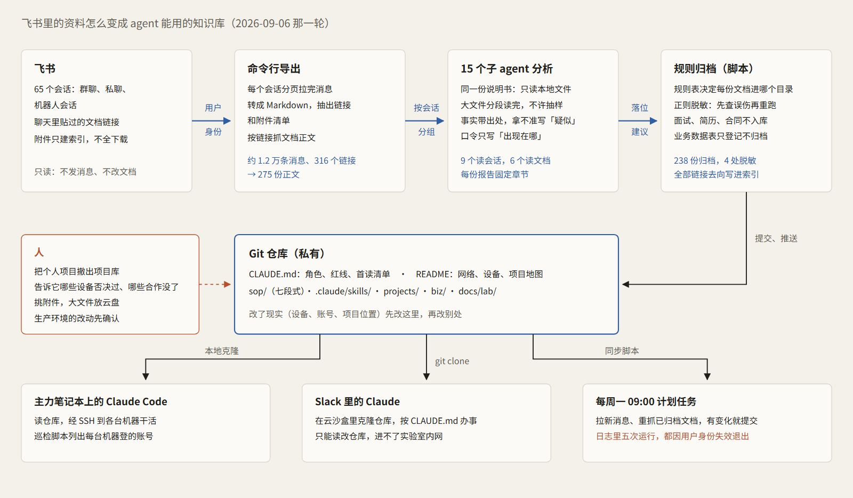Select the connector label "git clone"
The height and width of the screenshot is (498, 853).
click(x=452, y=361)
